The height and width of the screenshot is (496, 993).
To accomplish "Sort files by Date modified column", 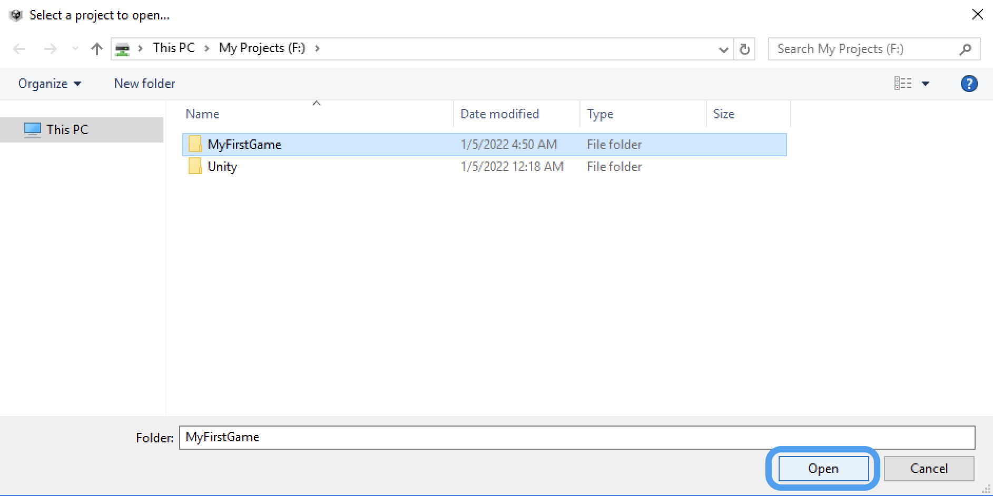I will [499, 114].
